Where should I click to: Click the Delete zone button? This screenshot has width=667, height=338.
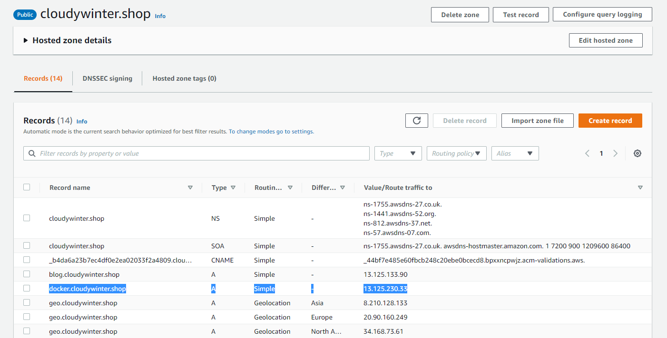[460, 15]
